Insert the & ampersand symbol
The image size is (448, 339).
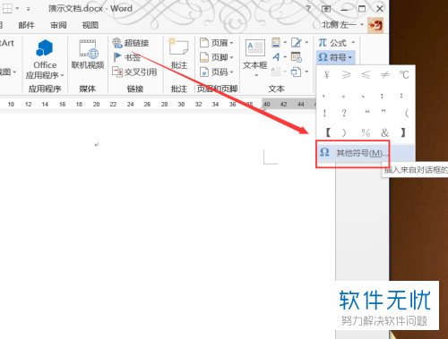coord(385,132)
